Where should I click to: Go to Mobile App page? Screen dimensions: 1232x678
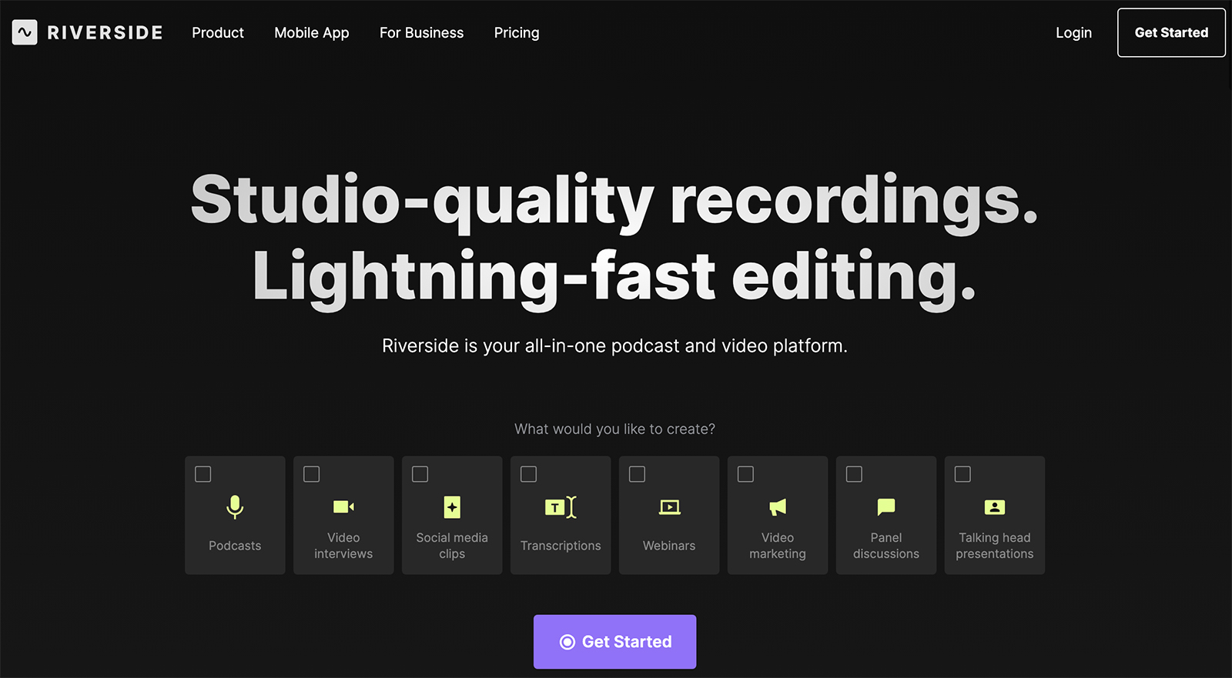312,33
